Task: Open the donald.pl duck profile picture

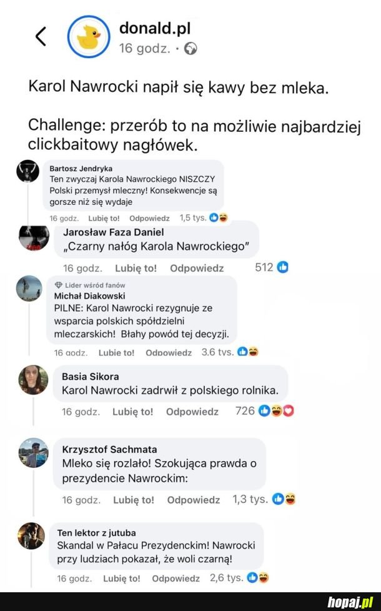Action: pyautogui.click(x=89, y=37)
